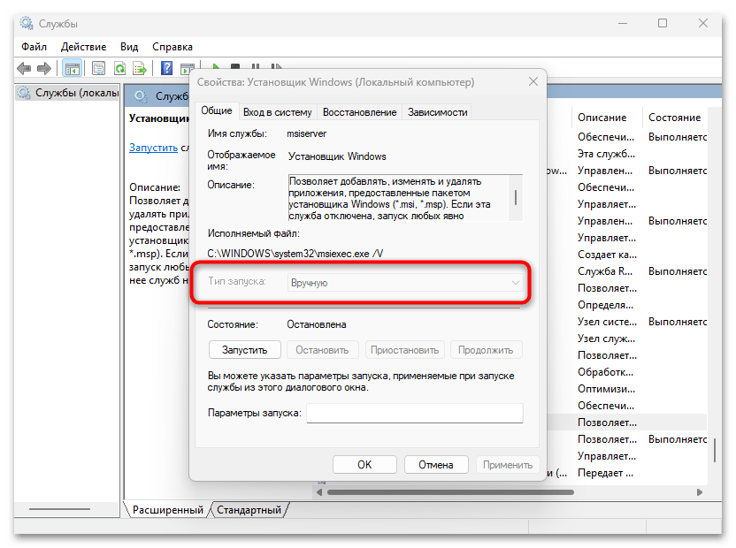Click the Back arrow in Services toolbar
Screen dimensions: 736x548
tap(24, 69)
